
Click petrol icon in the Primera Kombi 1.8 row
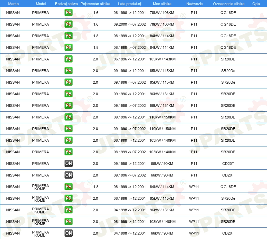pyautogui.click(x=68, y=187)
